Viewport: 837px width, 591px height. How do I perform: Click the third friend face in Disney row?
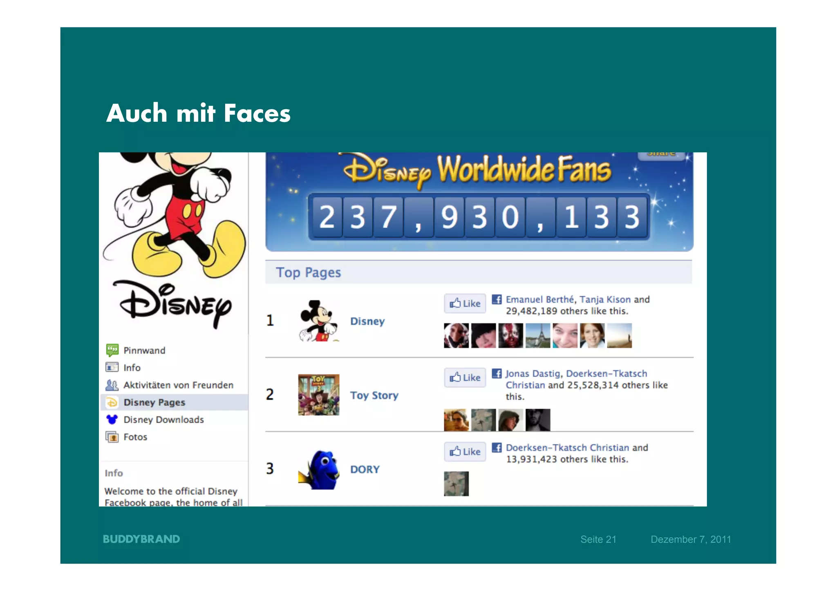click(x=511, y=336)
